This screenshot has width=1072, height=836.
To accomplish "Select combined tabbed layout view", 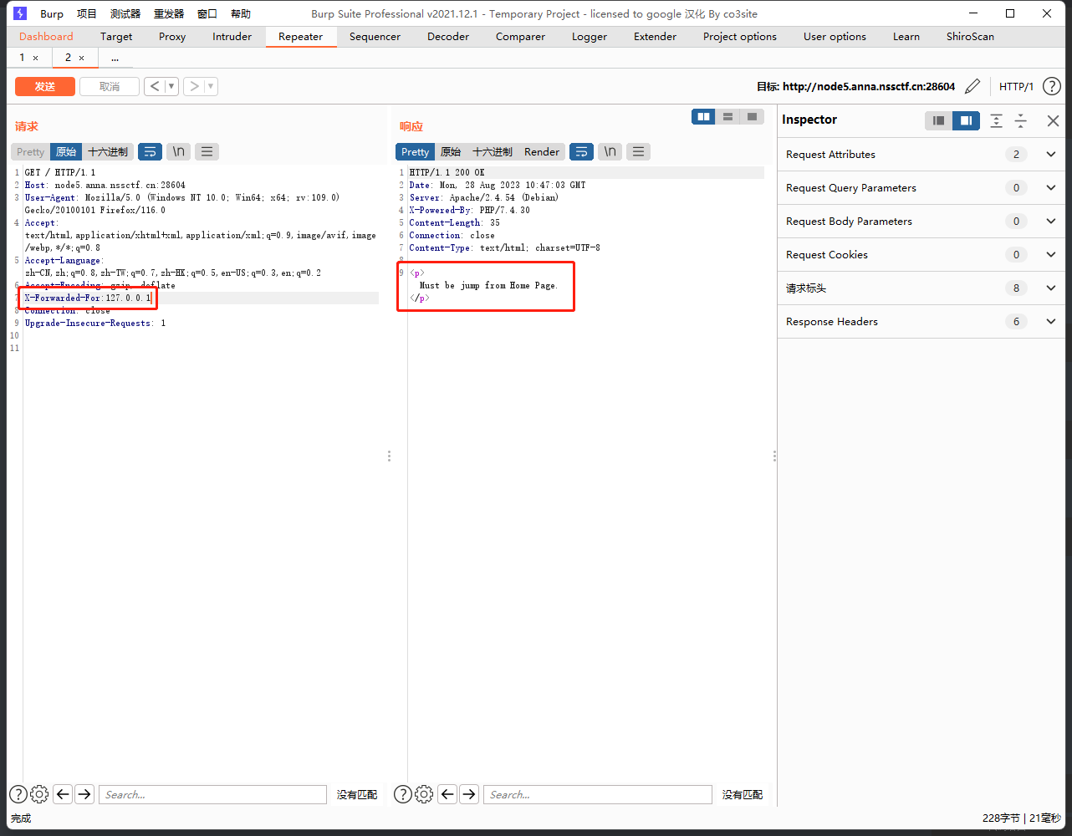I will pos(752,117).
